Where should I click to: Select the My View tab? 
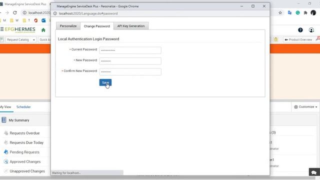click(5, 106)
